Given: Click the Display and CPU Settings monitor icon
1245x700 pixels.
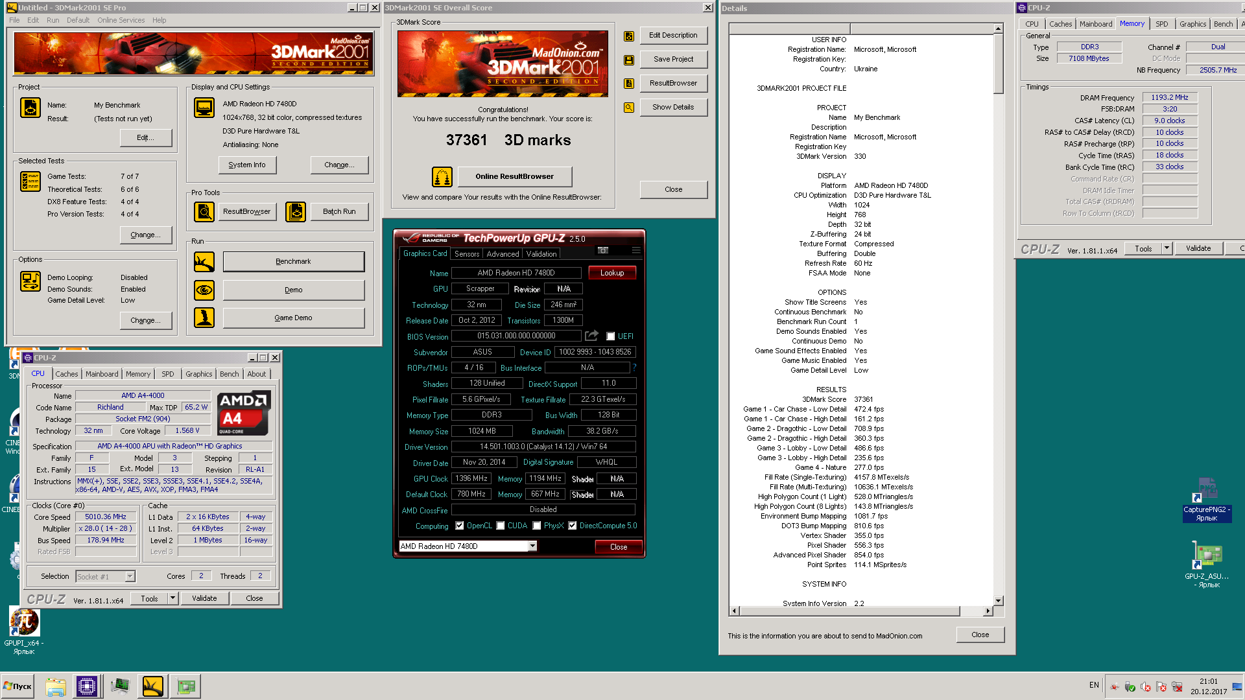Looking at the screenshot, I should (x=204, y=108).
